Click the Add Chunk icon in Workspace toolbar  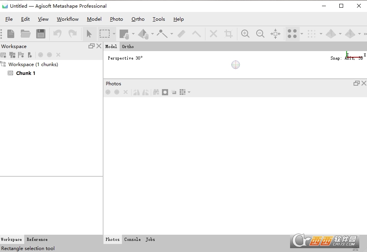tap(3, 55)
